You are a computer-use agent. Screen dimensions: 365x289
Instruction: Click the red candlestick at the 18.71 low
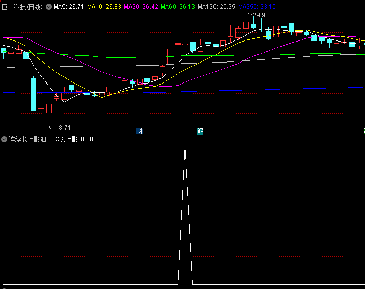point(49,108)
